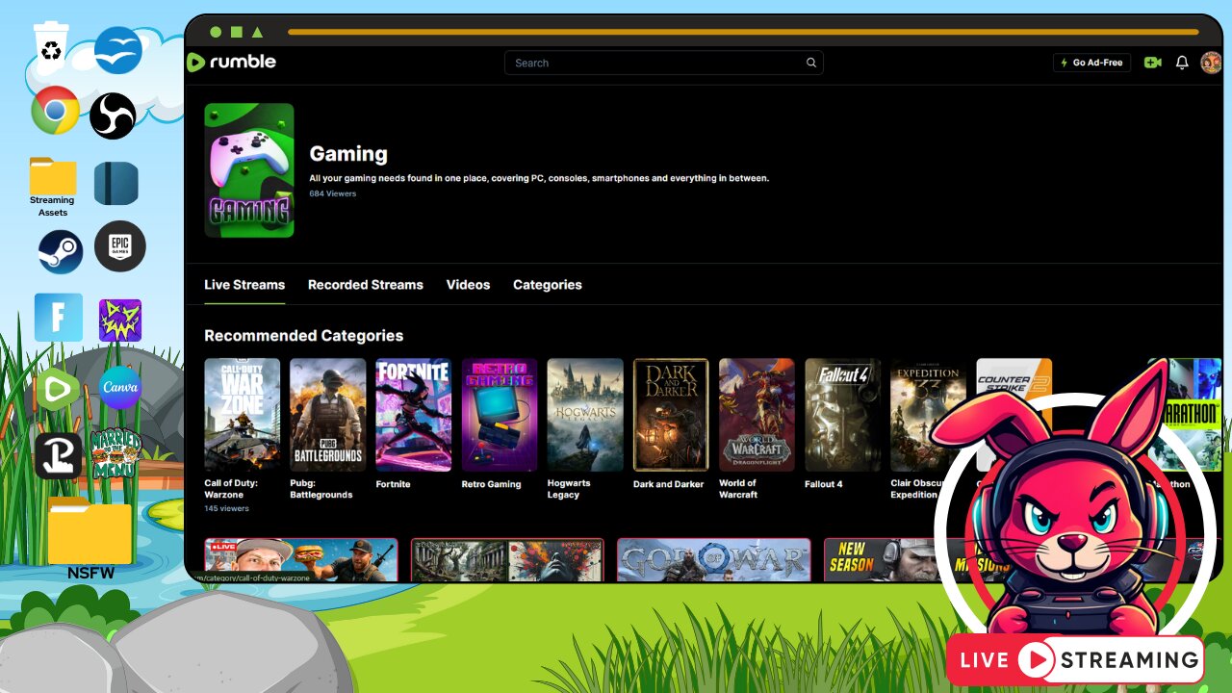Viewport: 1232px width, 693px height.
Task: Open the Streaming Assets folder
Action: tap(53, 187)
